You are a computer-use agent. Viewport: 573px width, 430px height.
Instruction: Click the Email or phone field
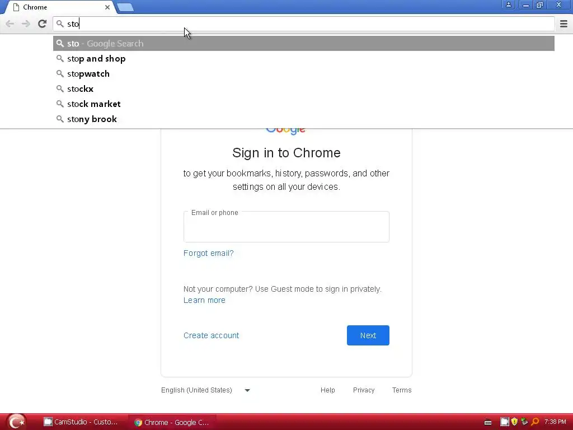(x=286, y=227)
